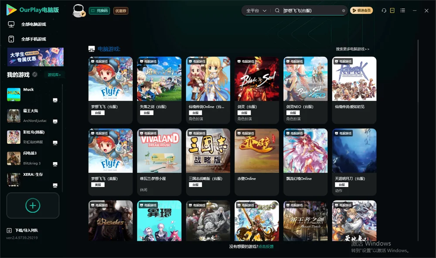The image size is (436, 258).
Task: Open 全部手机游戏 section
Action: point(27,39)
